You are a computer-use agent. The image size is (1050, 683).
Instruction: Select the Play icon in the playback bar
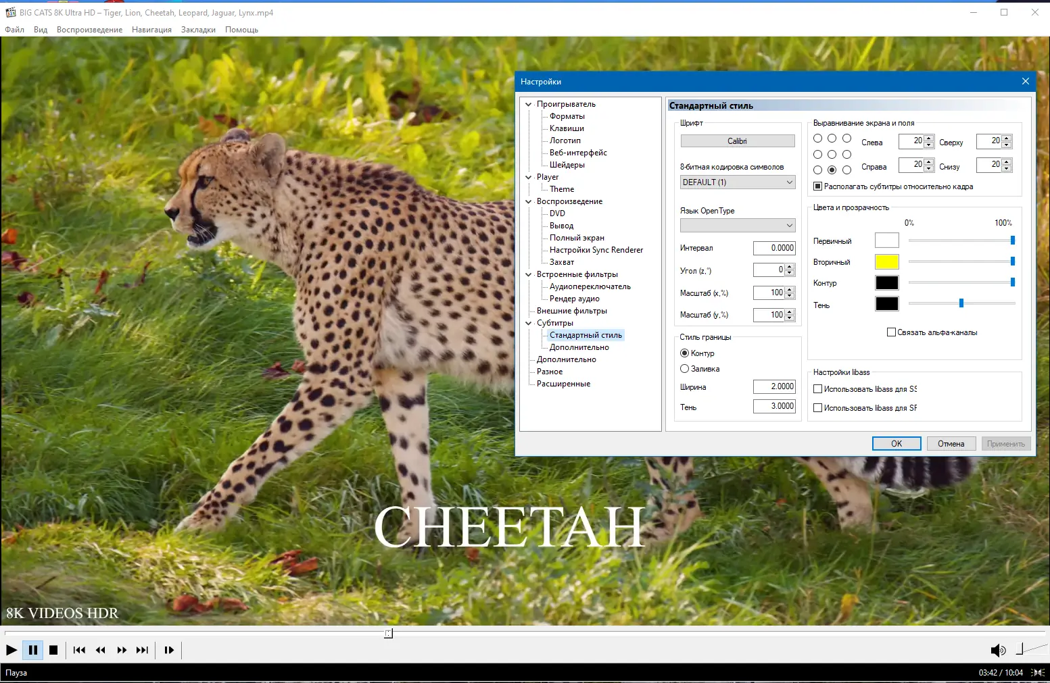pos(11,650)
